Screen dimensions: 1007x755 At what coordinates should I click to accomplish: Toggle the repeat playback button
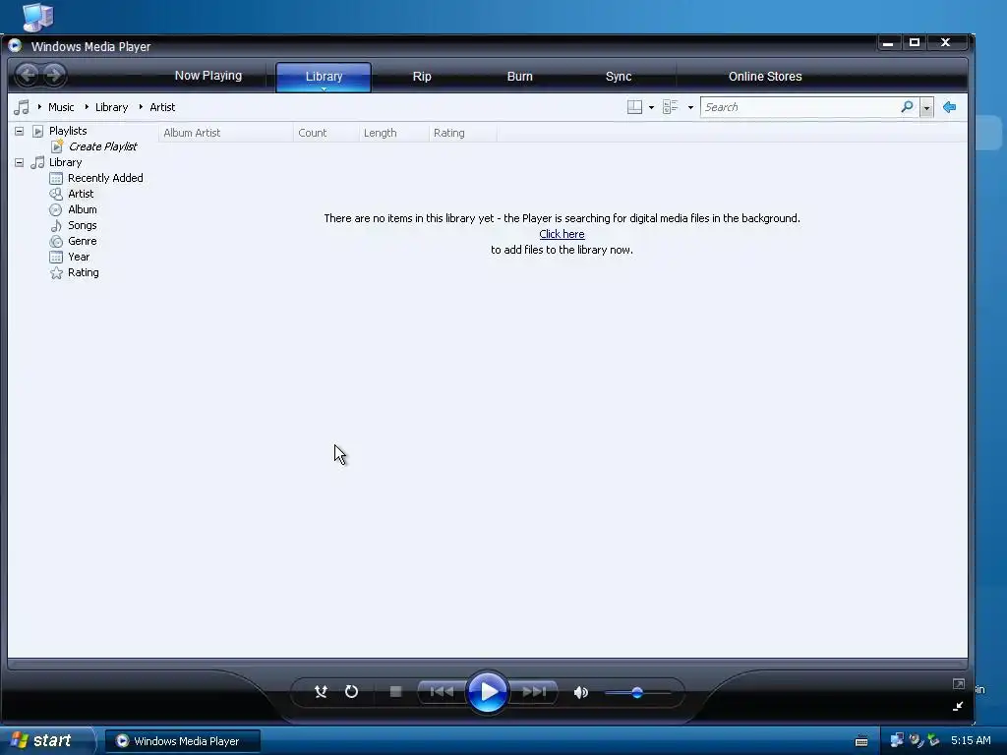click(x=351, y=692)
